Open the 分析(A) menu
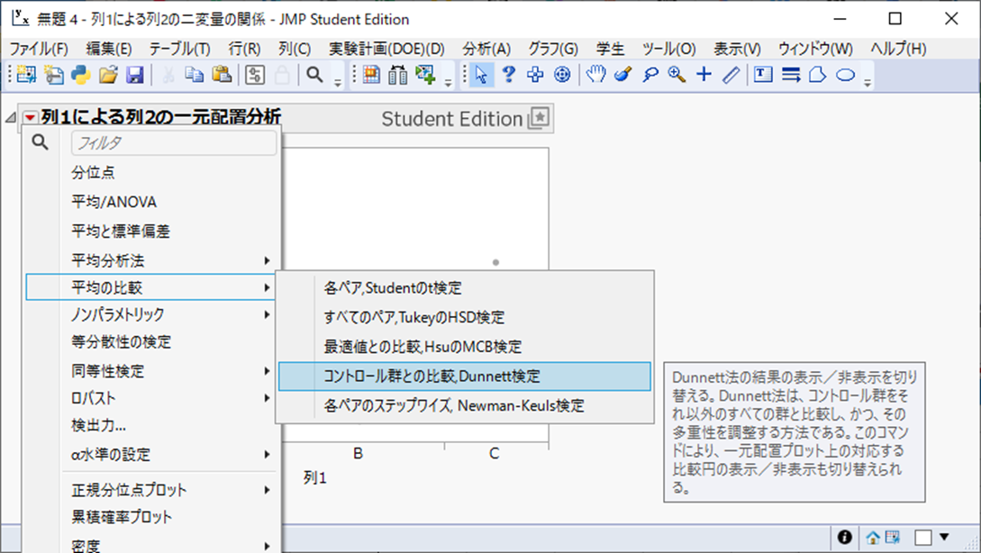The width and height of the screenshot is (981, 553). point(486,48)
